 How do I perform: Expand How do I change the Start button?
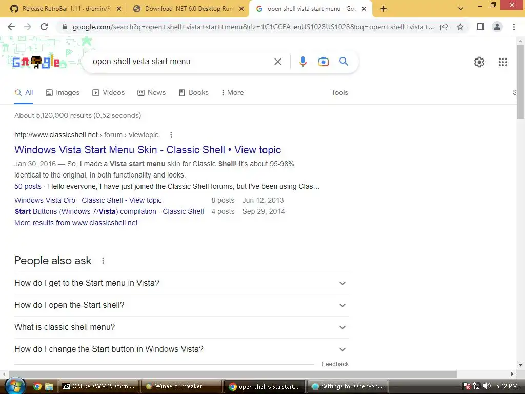pos(181,349)
